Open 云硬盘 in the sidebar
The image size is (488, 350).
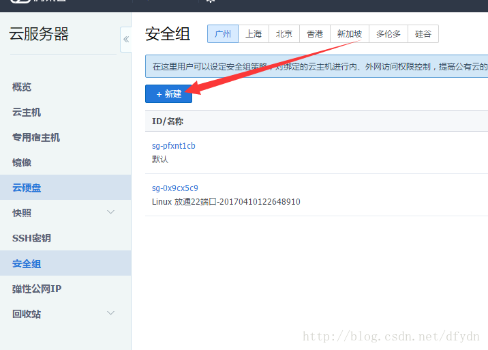27,188
